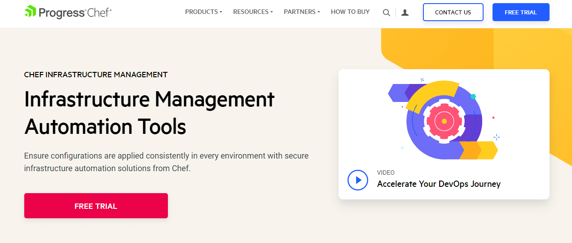
Task: Click the paragraph starting with Ensure configurations
Action: click(166, 162)
